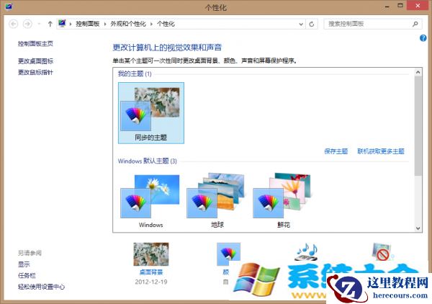This screenshot has height=304, width=432.
Task: Go up one level with the Up arrow
Action: pyautogui.click(x=50, y=24)
